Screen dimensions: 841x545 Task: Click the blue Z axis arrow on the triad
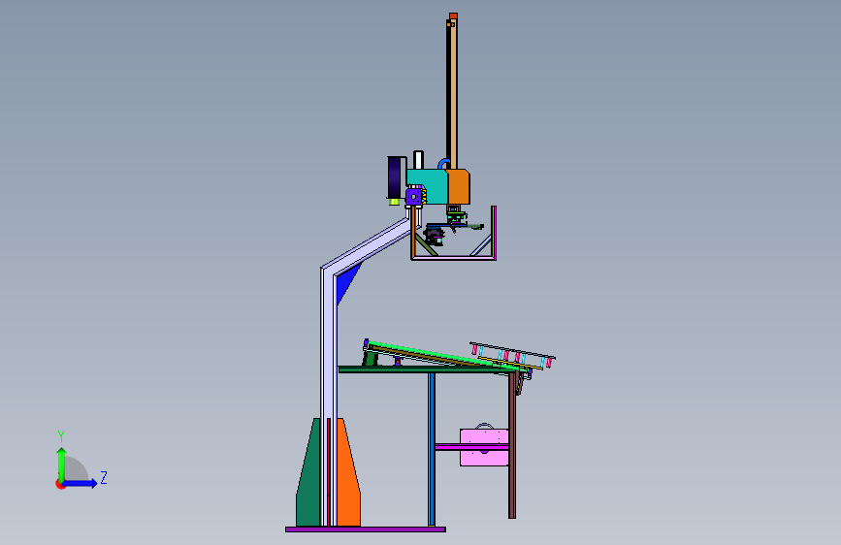pyautogui.click(x=81, y=483)
